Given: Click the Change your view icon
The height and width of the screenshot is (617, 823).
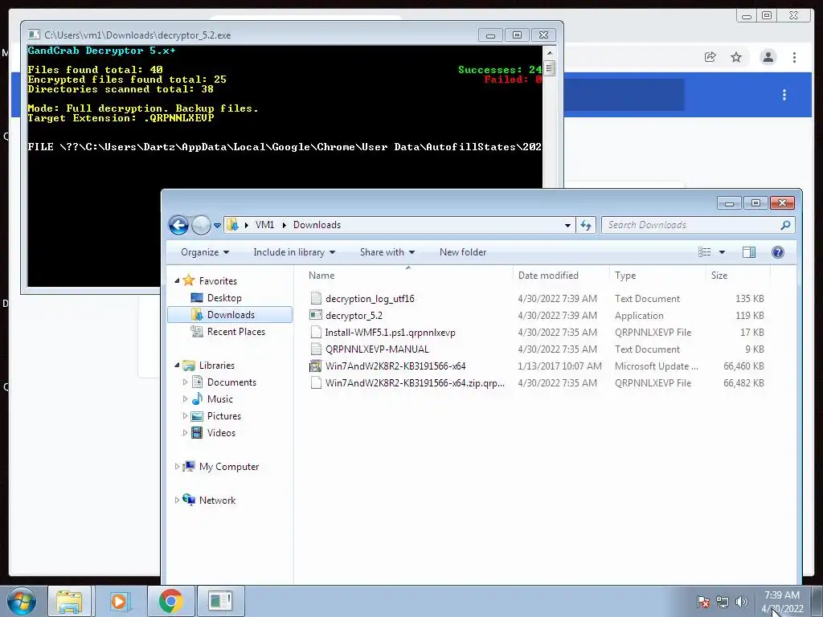Looking at the screenshot, I should (x=704, y=252).
